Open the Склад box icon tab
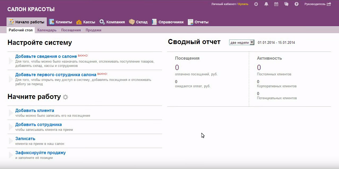Image resolution: width=339 pixels, height=169 pixels. (132, 22)
